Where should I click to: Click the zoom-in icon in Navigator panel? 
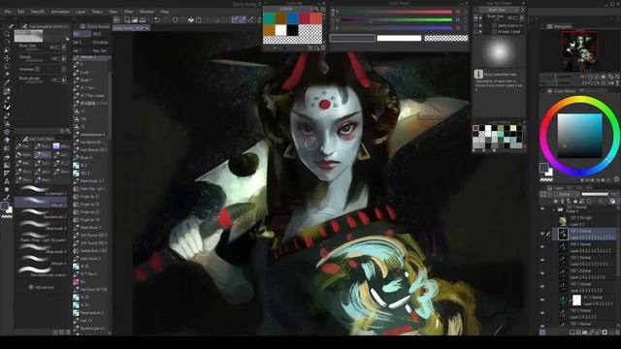tap(597, 77)
